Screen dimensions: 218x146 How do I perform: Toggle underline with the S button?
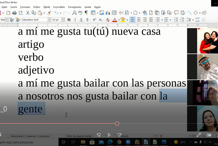pyautogui.click(x=81, y=20)
